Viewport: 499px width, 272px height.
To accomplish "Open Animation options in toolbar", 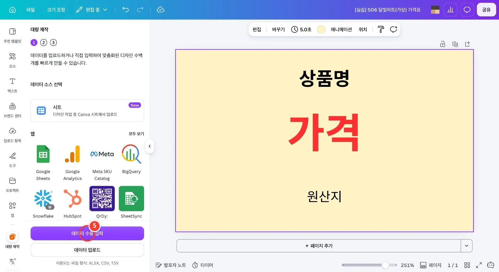I will (x=341, y=29).
